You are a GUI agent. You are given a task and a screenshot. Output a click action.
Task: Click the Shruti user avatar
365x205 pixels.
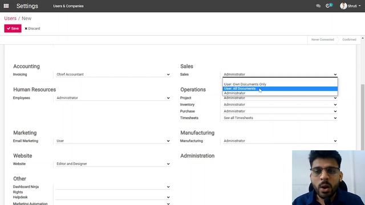(x=343, y=6)
